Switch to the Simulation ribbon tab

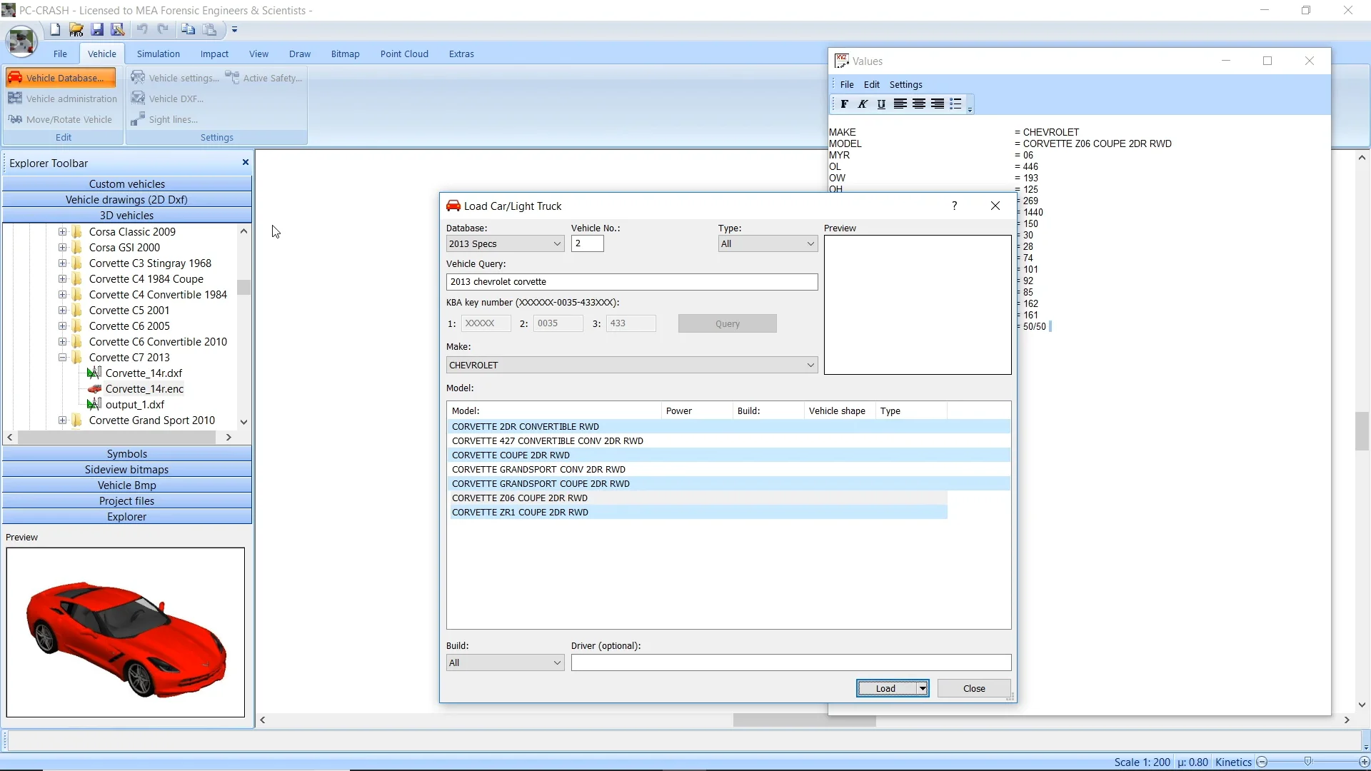(158, 54)
